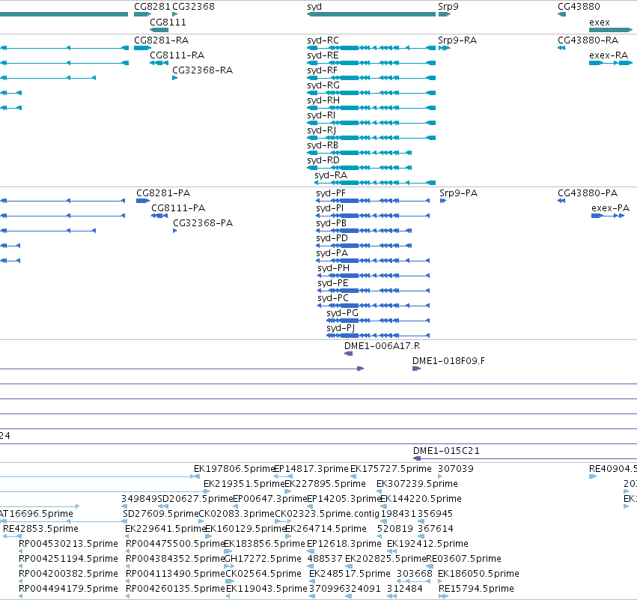The image size is (637, 600).
Task: Click EST RE42853.5prime
Action: point(40,530)
